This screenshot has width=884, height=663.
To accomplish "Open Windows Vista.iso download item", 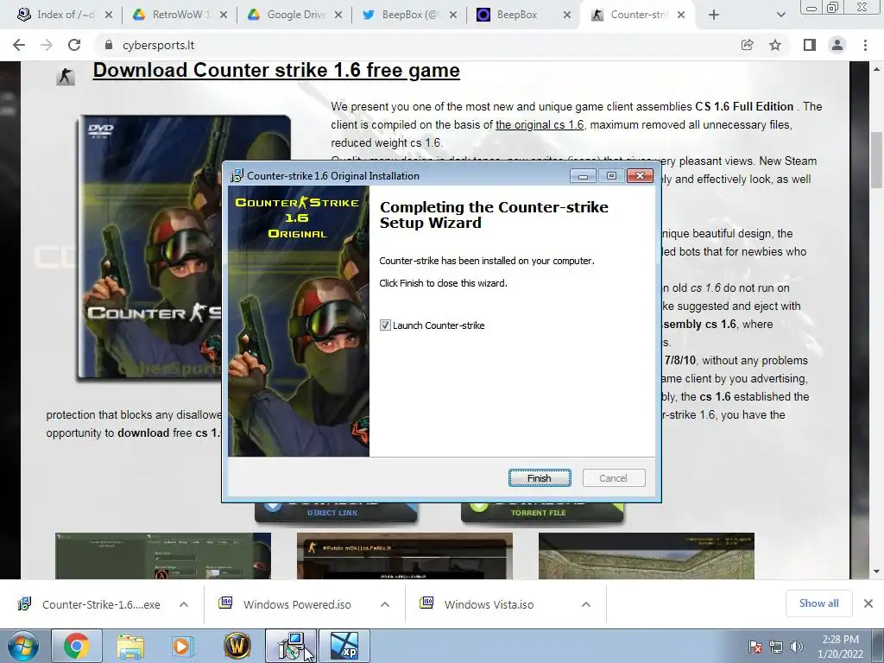I will point(479,604).
